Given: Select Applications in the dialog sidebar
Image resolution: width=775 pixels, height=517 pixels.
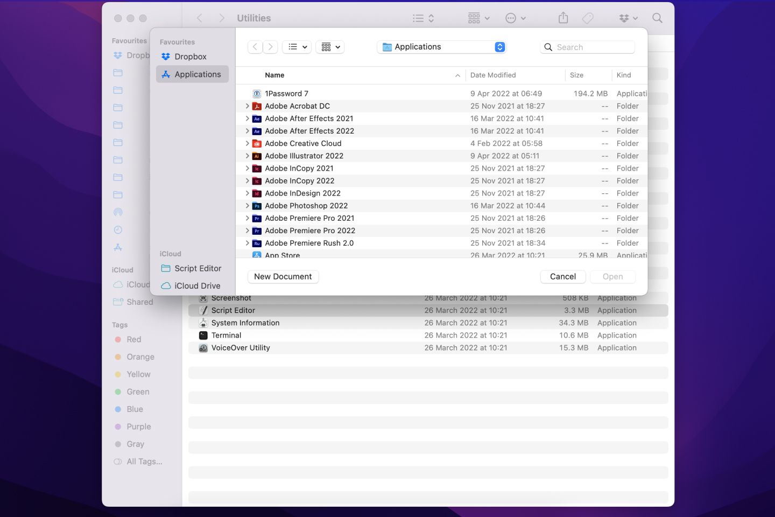Looking at the screenshot, I should pos(192,74).
